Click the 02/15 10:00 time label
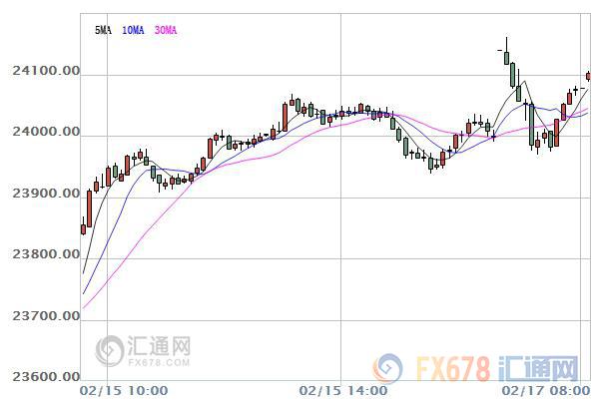 coord(124,390)
